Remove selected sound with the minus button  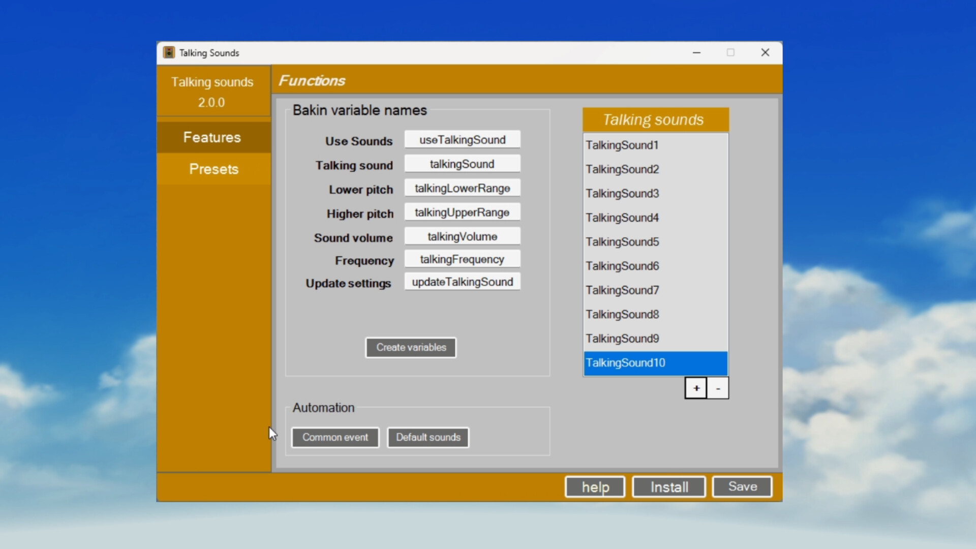point(718,388)
